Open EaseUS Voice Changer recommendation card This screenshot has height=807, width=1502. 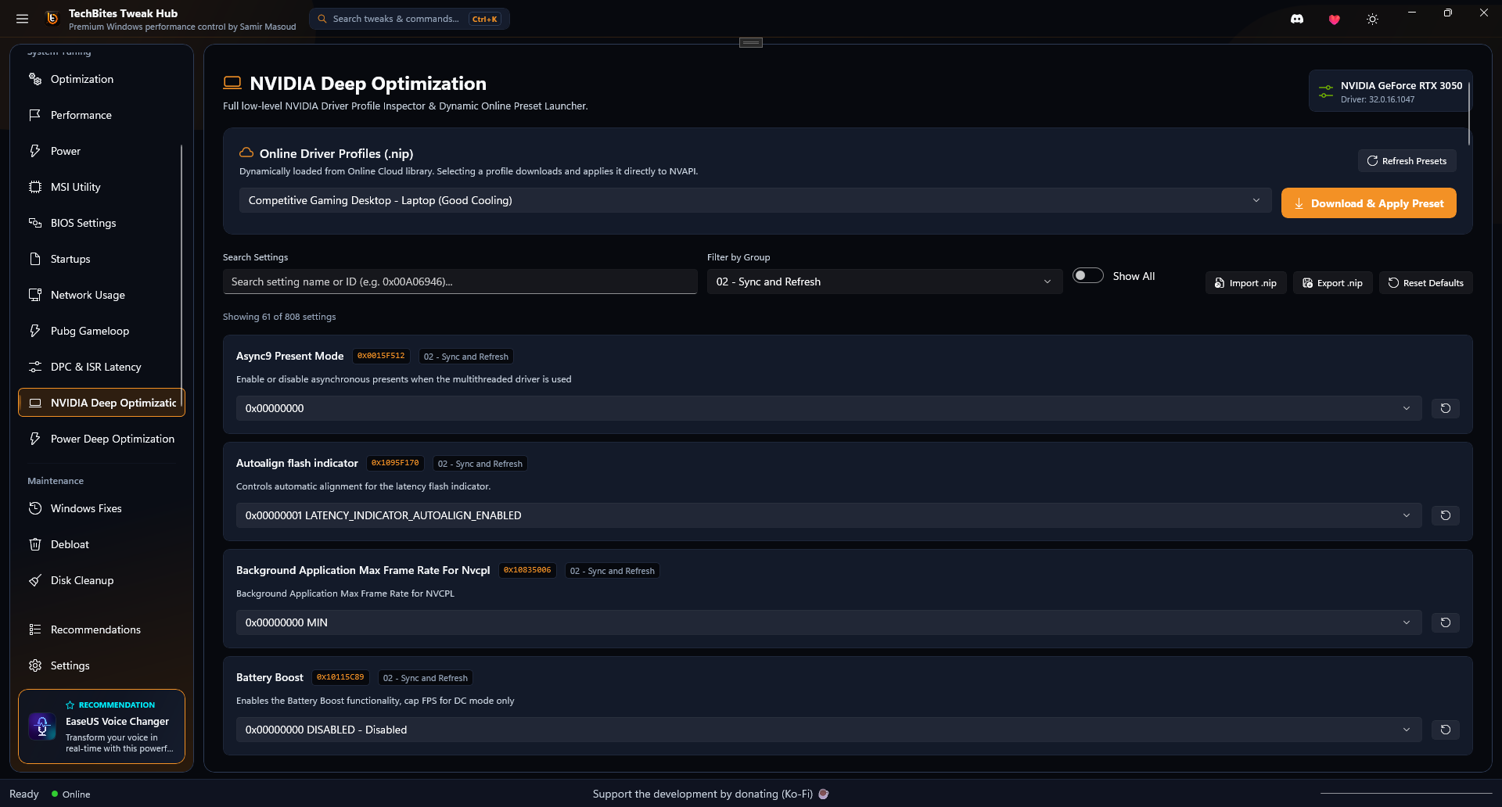102,726
